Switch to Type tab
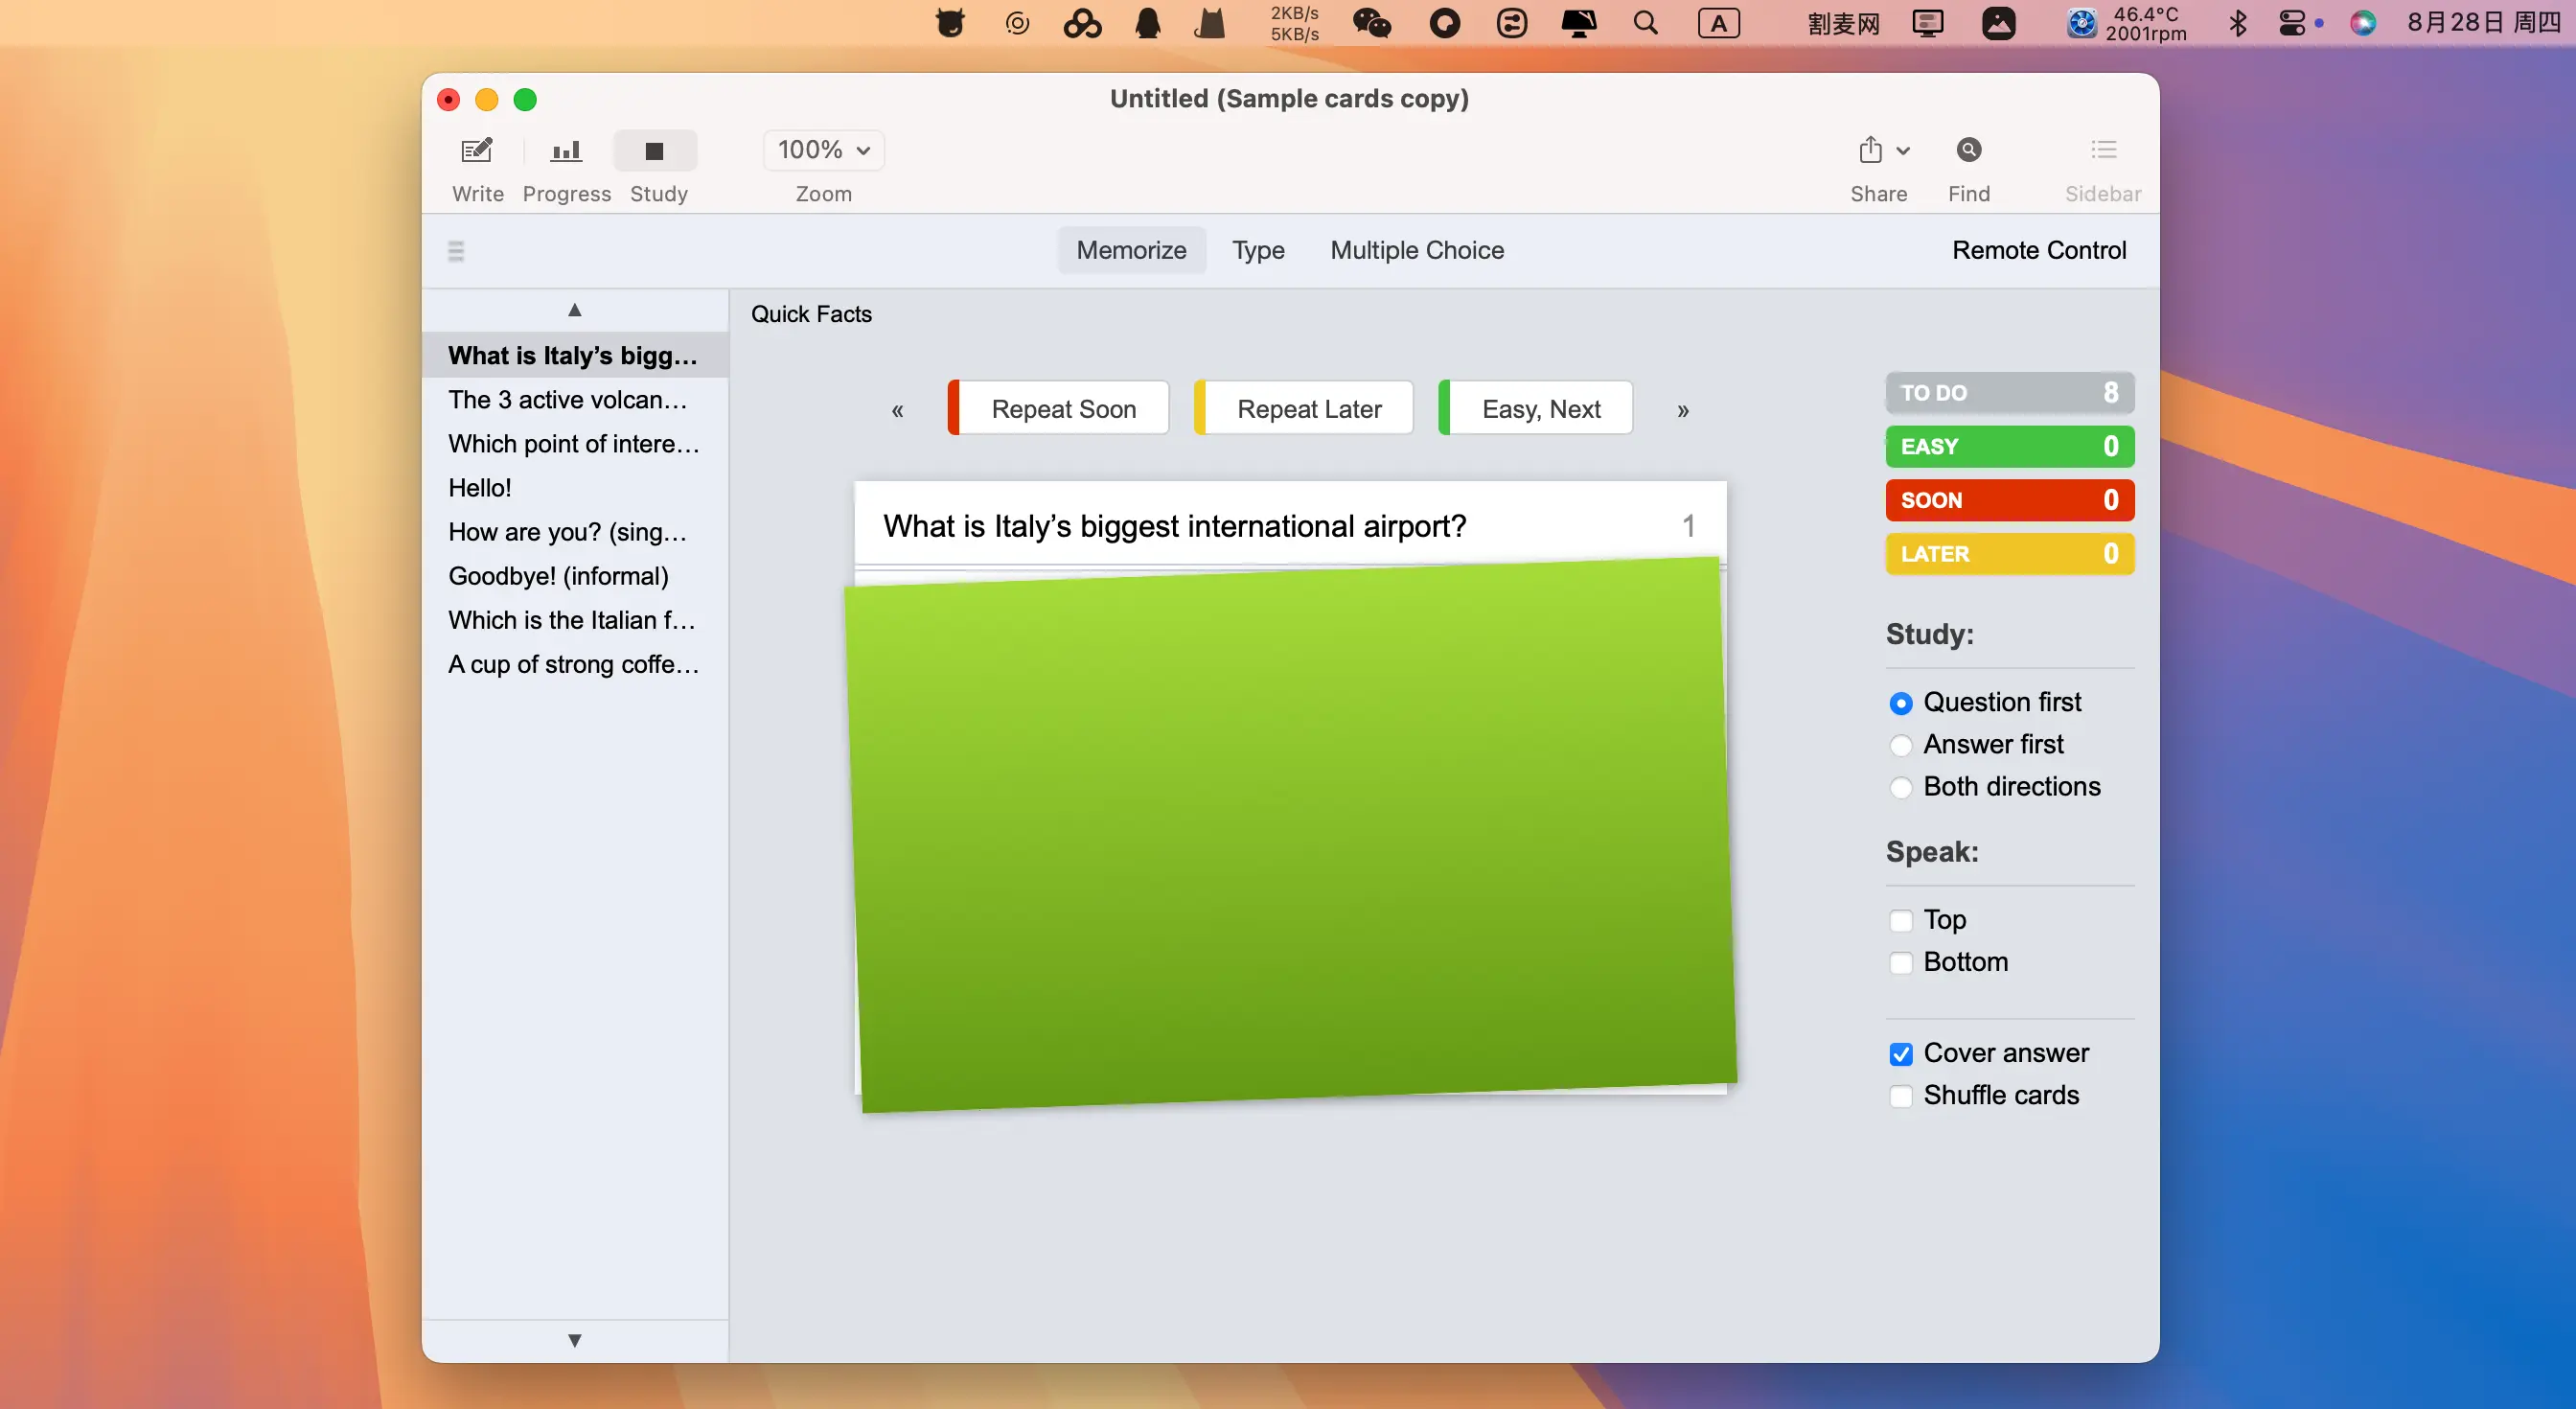The width and height of the screenshot is (2576, 1409). click(1258, 250)
